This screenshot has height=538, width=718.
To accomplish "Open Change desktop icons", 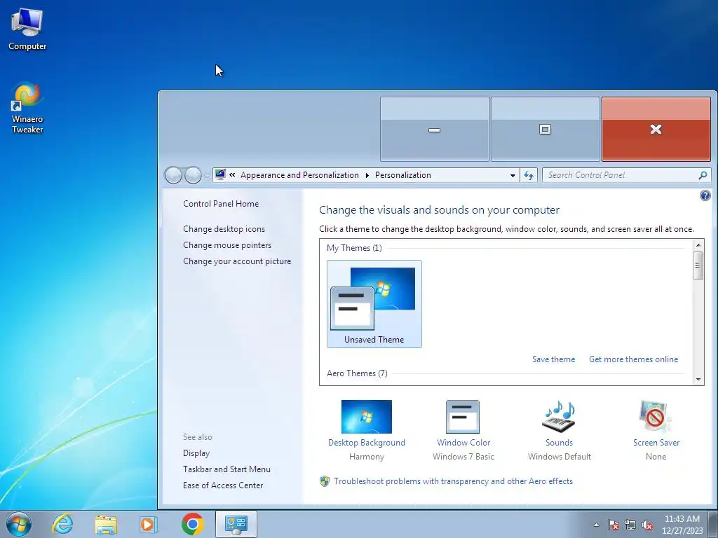I will (224, 229).
